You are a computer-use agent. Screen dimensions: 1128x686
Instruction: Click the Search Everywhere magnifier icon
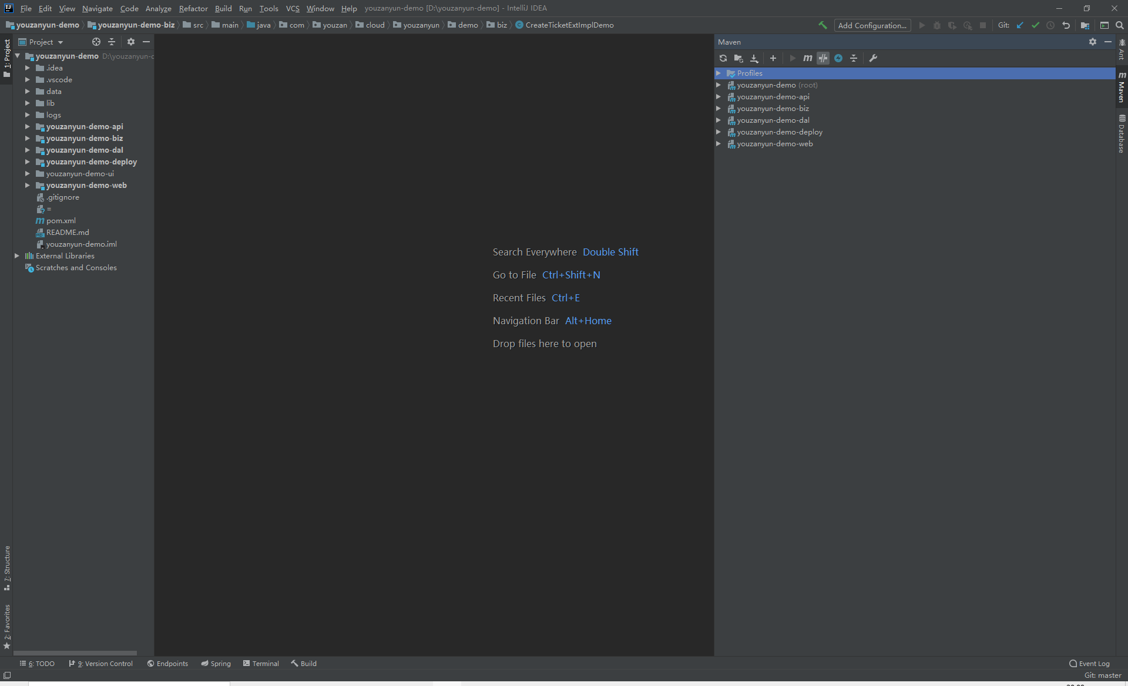click(1120, 25)
